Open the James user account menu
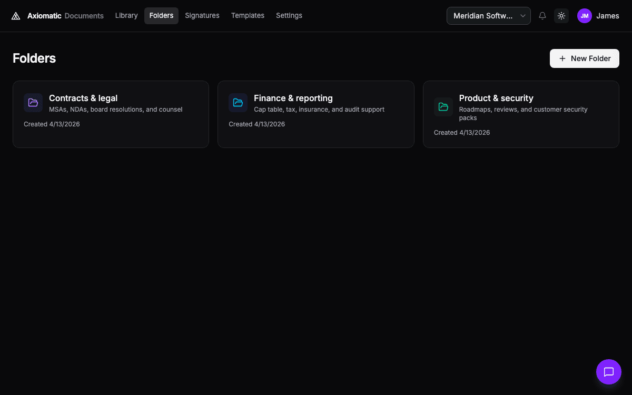Screen dimensions: 632x395 607,16
